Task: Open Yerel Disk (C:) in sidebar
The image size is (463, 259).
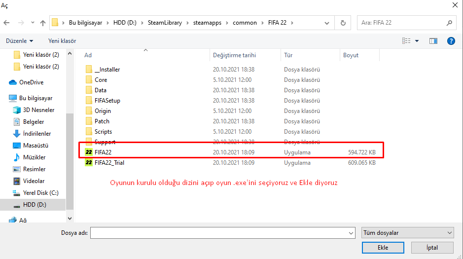Action: (41, 192)
